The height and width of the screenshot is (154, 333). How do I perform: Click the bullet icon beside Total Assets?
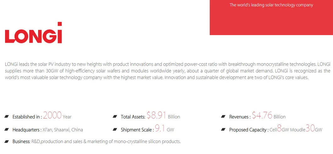point(115,117)
